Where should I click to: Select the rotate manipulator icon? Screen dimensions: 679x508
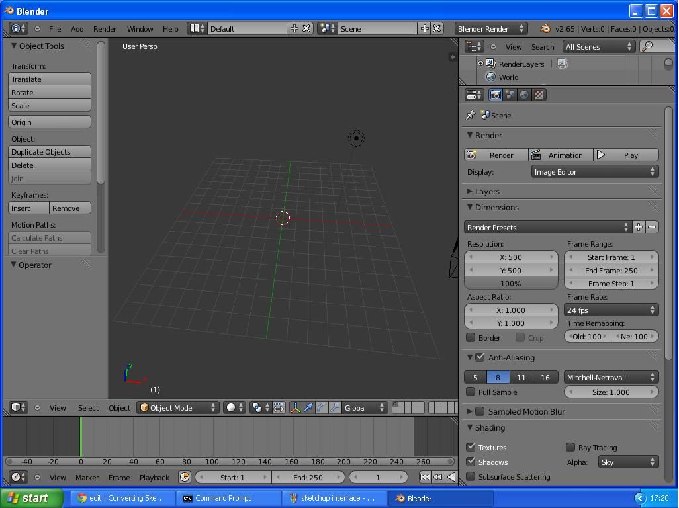[322, 407]
